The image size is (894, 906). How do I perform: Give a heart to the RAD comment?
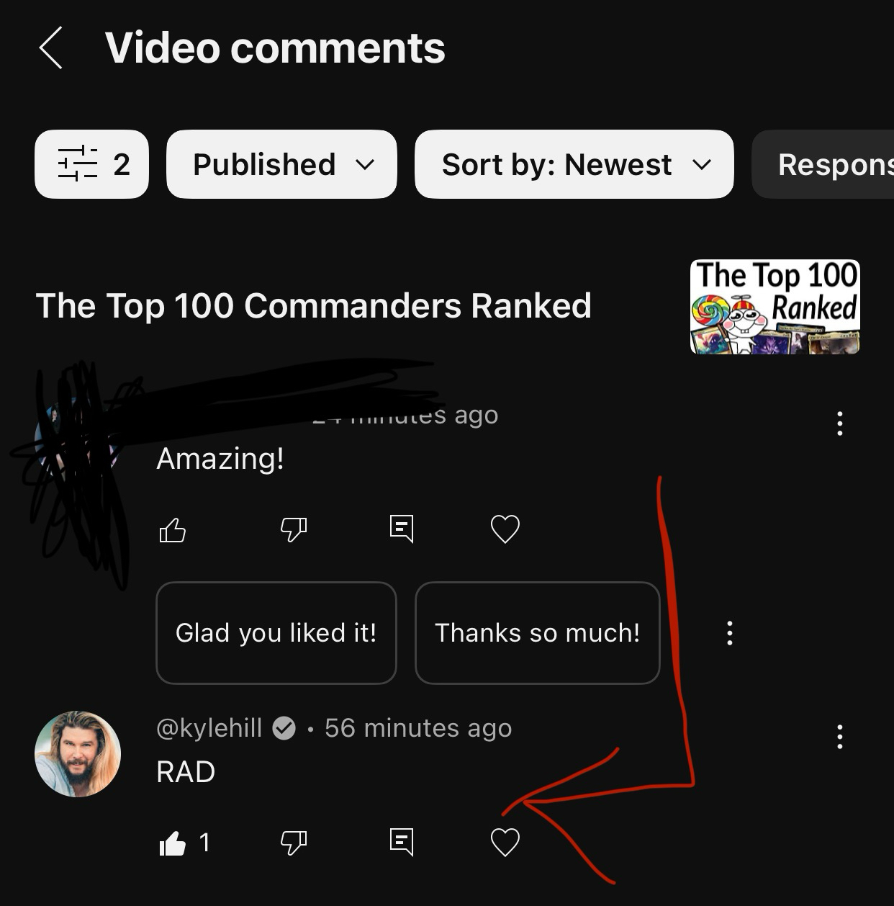pyautogui.click(x=505, y=842)
